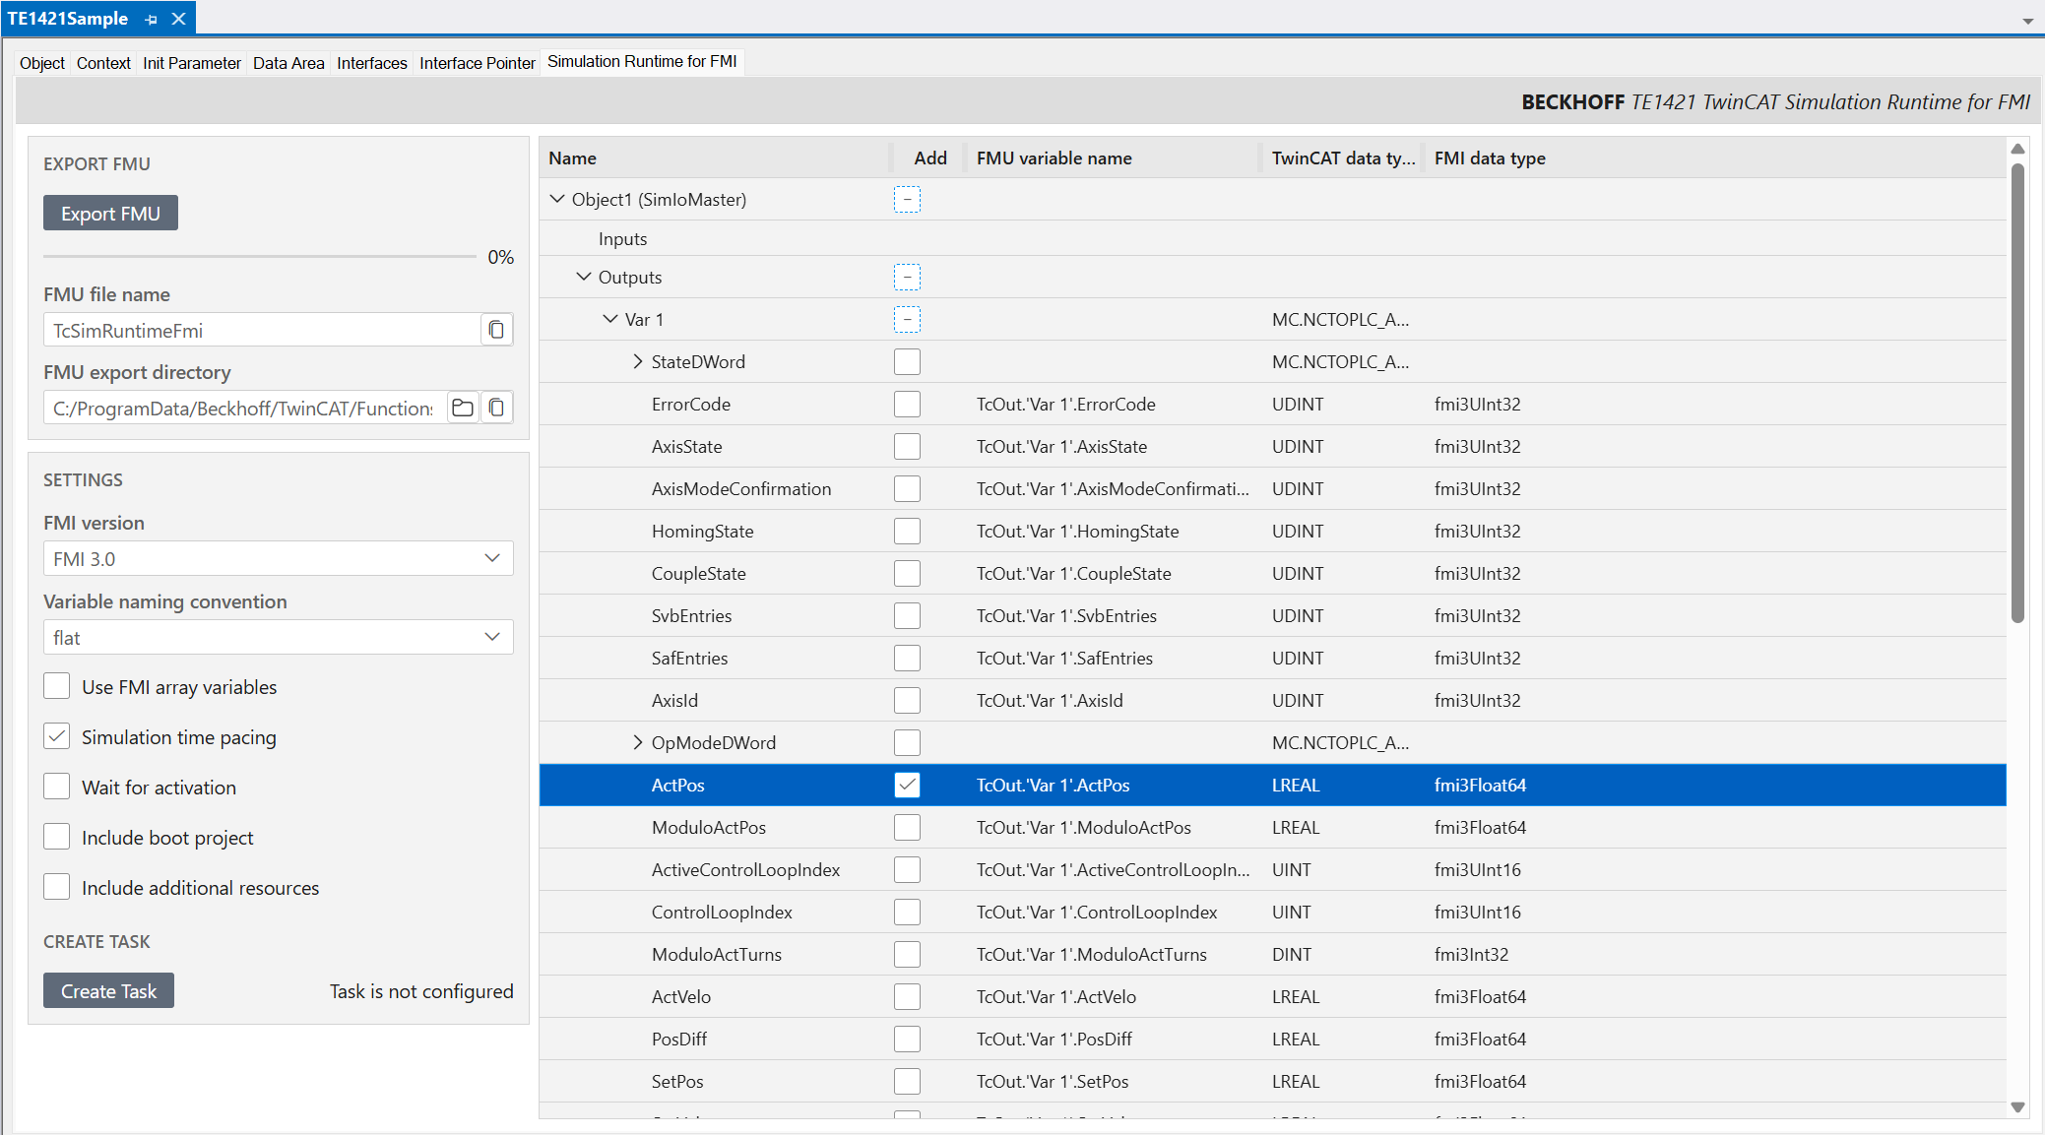The width and height of the screenshot is (2045, 1135).
Task: Check Include boot project
Action: [57, 837]
